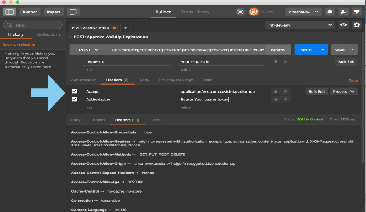Image resolution: width=366 pixels, height=212 pixels.
Task: Toggle the sidebar layout icon
Action: pyautogui.click(x=10, y=12)
